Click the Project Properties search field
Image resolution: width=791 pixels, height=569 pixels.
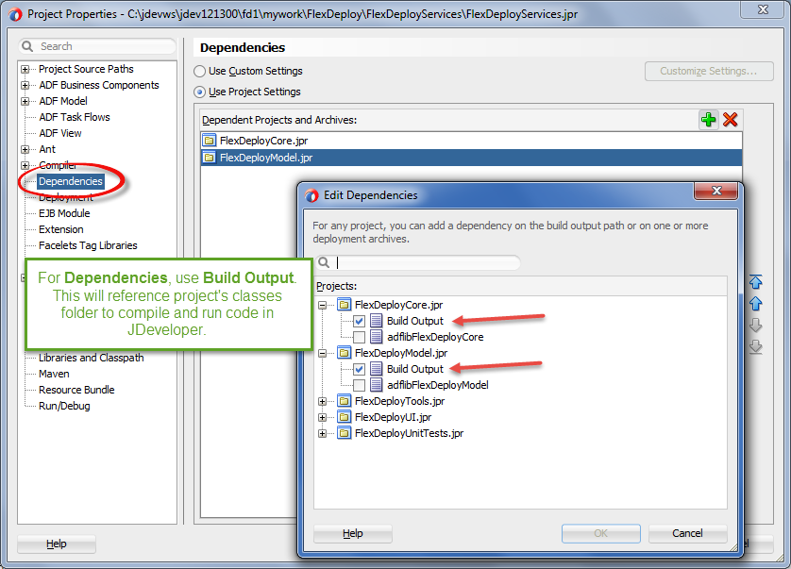tap(97, 46)
